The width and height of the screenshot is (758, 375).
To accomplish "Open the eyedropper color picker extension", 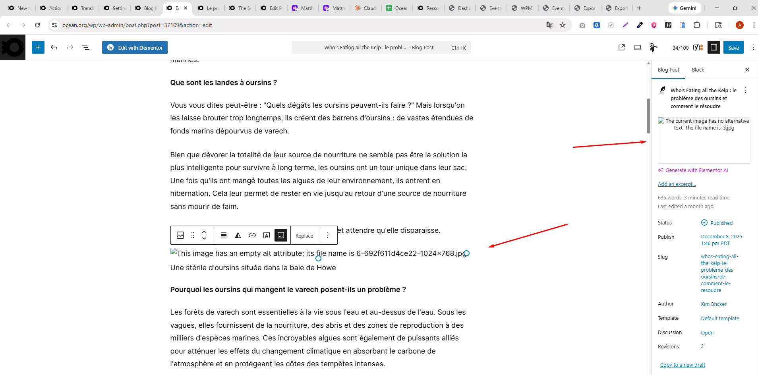I will pyautogui.click(x=640, y=25).
